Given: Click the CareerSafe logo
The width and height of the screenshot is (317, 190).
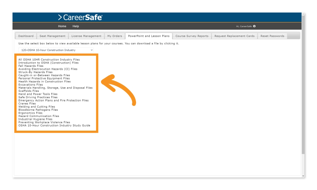Looking at the screenshot, I should [x=80, y=18].
